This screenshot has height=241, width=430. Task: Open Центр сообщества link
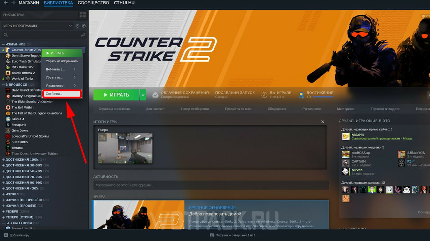(195, 109)
